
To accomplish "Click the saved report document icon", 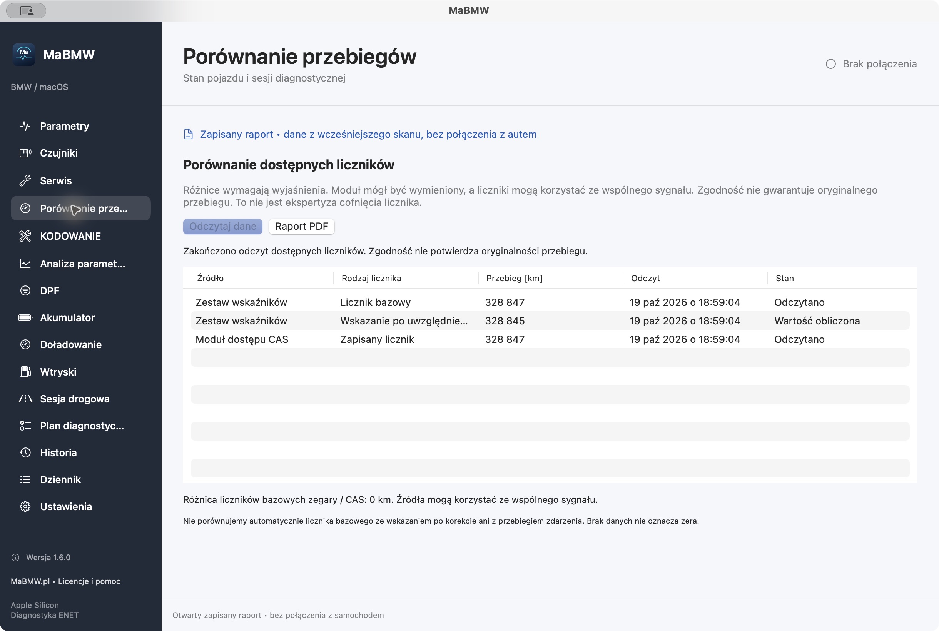I will (x=188, y=134).
